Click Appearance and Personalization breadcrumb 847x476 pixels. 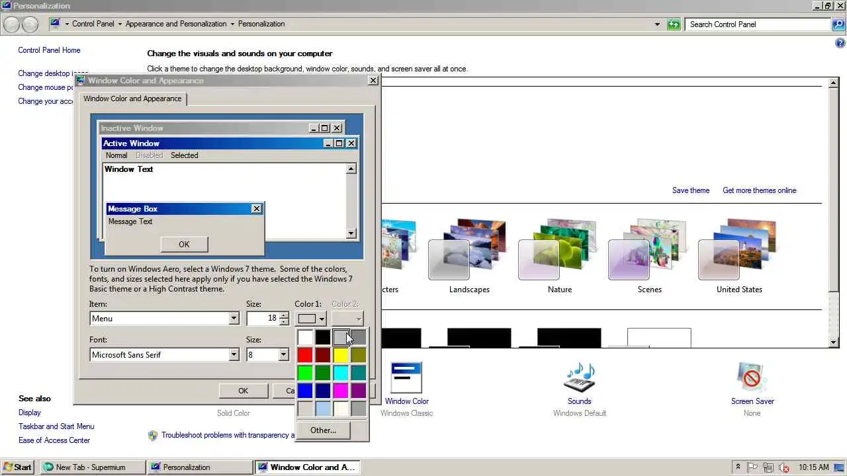(x=176, y=24)
